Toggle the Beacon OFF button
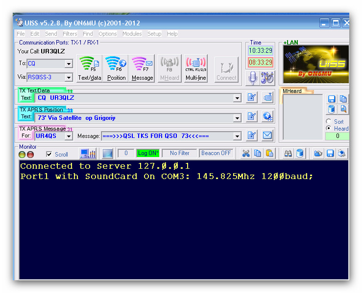Screen dimensions: 362x293 tap(216, 153)
